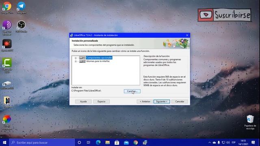The width and height of the screenshot is (260, 146).
Task: Open Tor Browser desktop shortcut
Action: [7, 28]
